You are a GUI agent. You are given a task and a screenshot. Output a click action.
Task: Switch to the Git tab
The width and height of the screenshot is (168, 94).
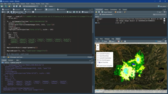[x=120, y=10]
